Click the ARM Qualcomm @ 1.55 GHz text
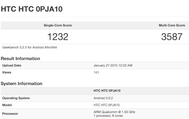189x119 pixels. [x=114, y=112]
